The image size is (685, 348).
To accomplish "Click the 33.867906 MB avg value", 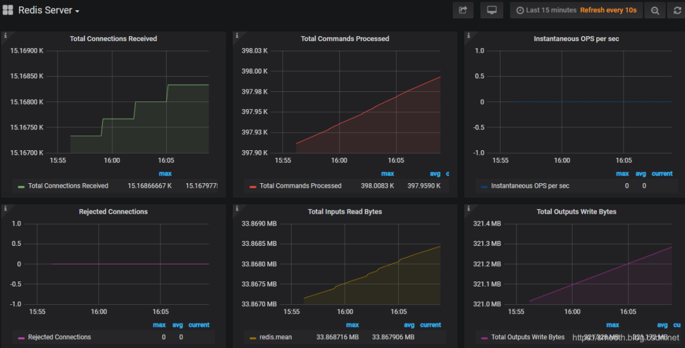I will 393,337.
